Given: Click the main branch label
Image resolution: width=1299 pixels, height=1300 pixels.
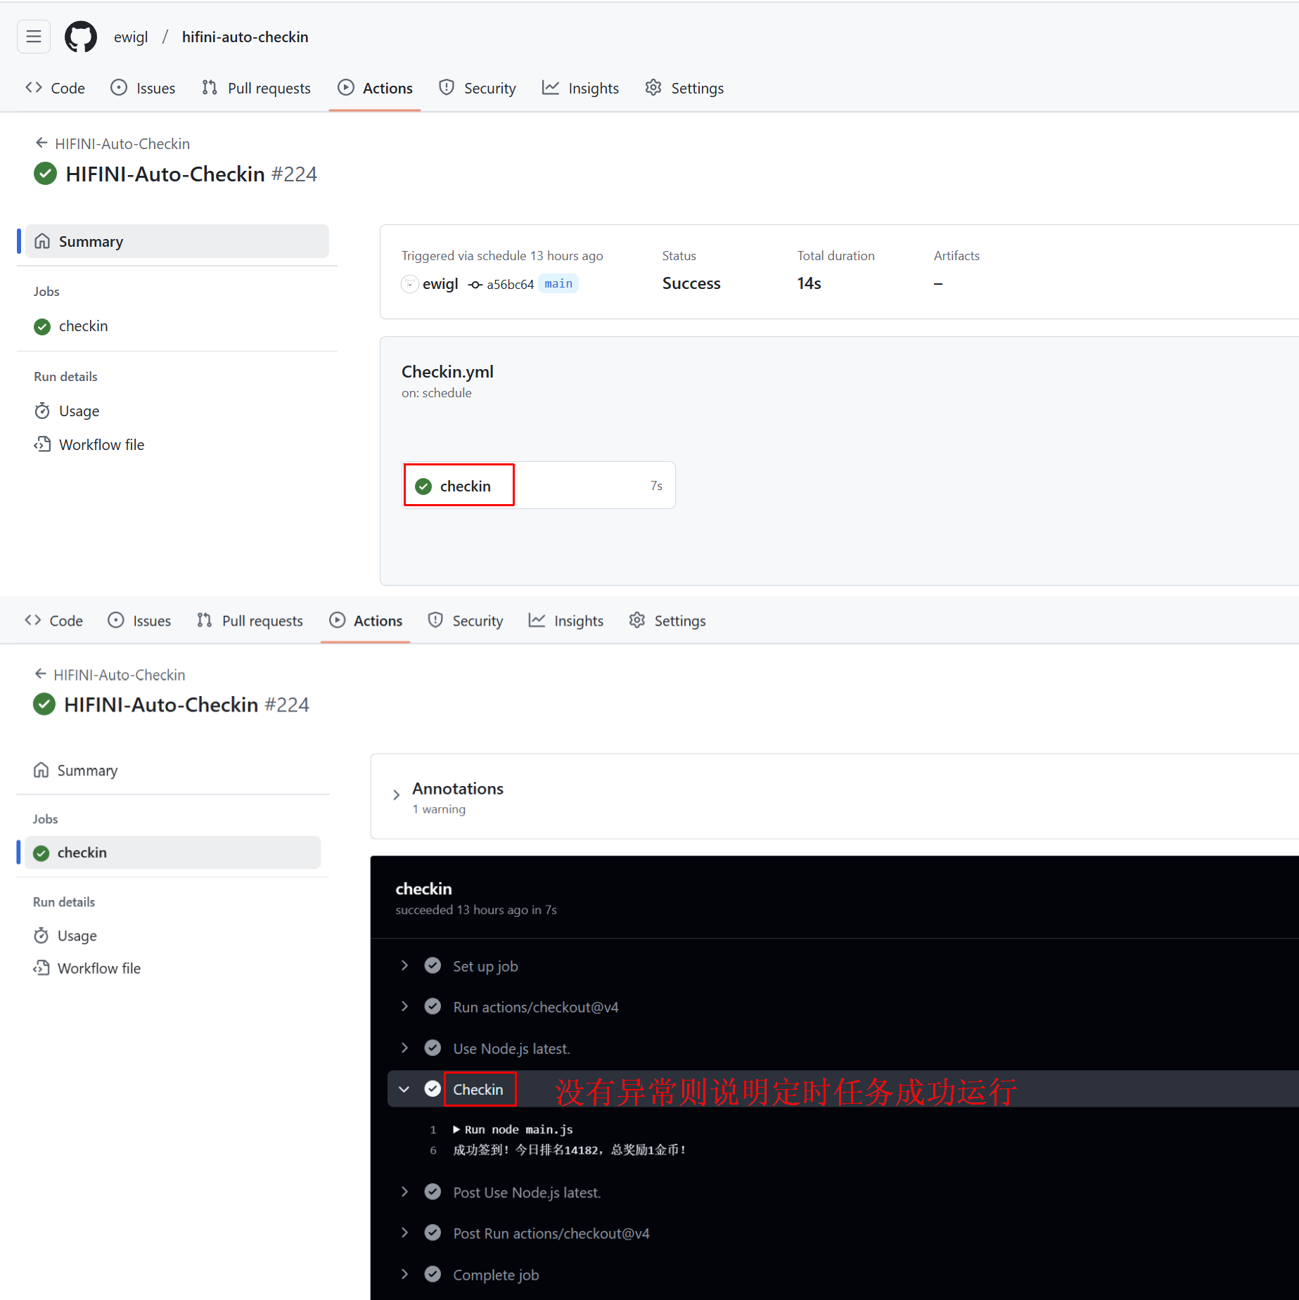Looking at the screenshot, I should 558,284.
